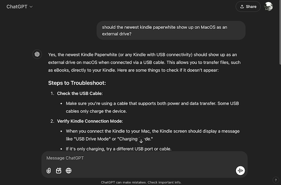
Task: Click the ChatGPT can make mistakes disclaimer
Action: tap(141, 182)
